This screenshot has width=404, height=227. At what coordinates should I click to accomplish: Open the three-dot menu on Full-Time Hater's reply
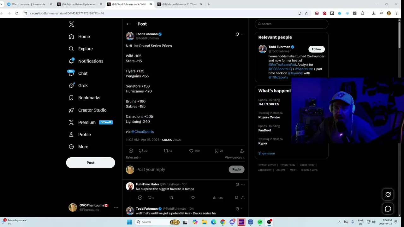(243, 184)
